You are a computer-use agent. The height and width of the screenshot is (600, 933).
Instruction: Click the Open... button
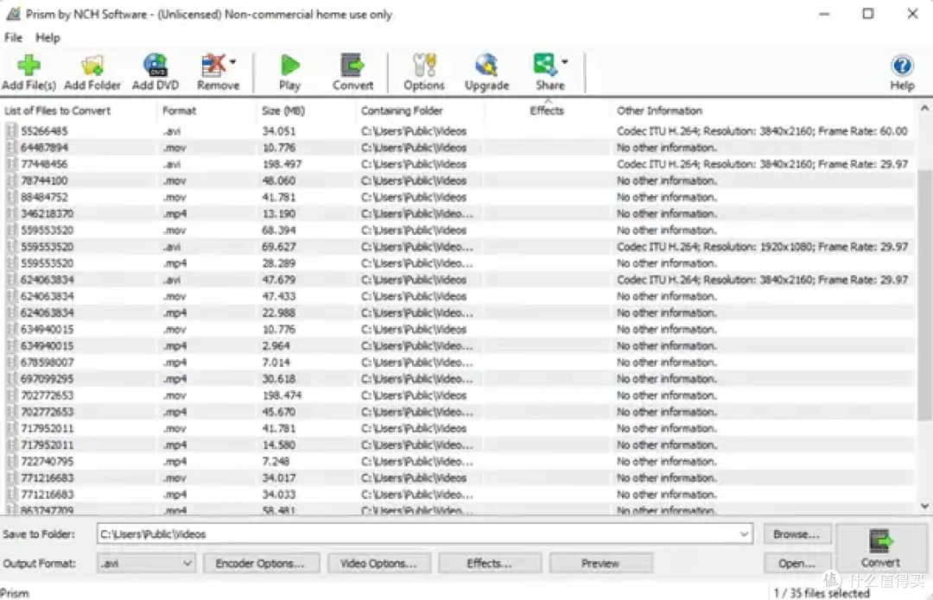pyautogui.click(x=797, y=563)
